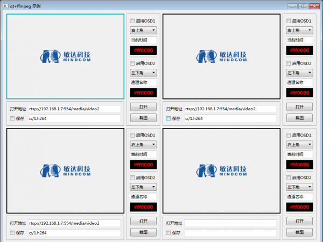Click the rtsp address field in top-left panel
Image resolution: width=323 pixels, height=242 pixels.
click(74, 109)
